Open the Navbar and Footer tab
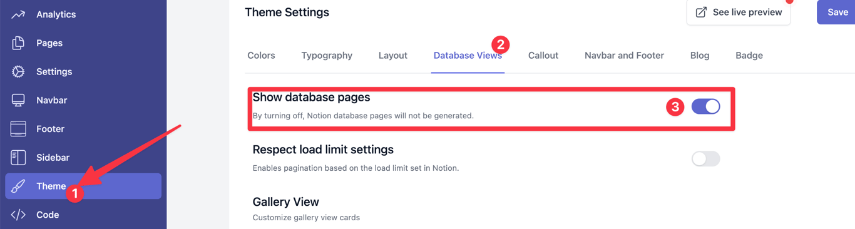The width and height of the screenshot is (855, 229). (624, 56)
